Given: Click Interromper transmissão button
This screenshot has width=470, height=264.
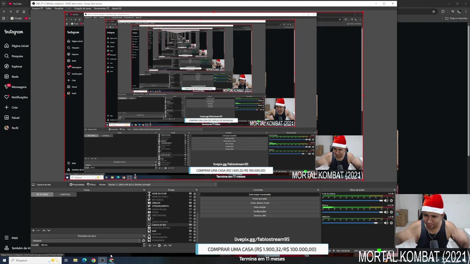Looking at the screenshot, I should coord(260,194).
